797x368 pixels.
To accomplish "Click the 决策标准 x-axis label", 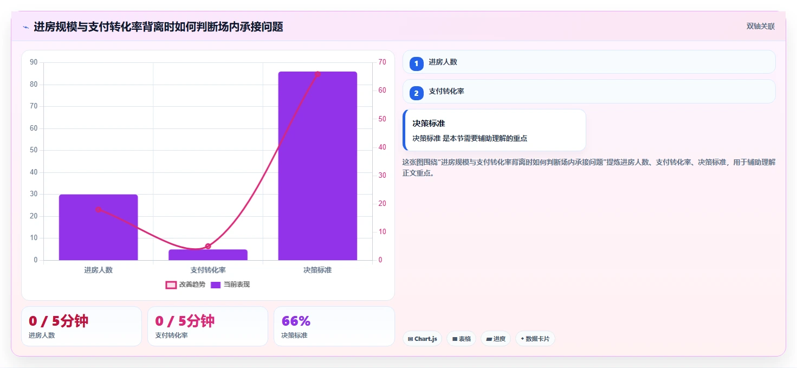I will click(x=317, y=270).
